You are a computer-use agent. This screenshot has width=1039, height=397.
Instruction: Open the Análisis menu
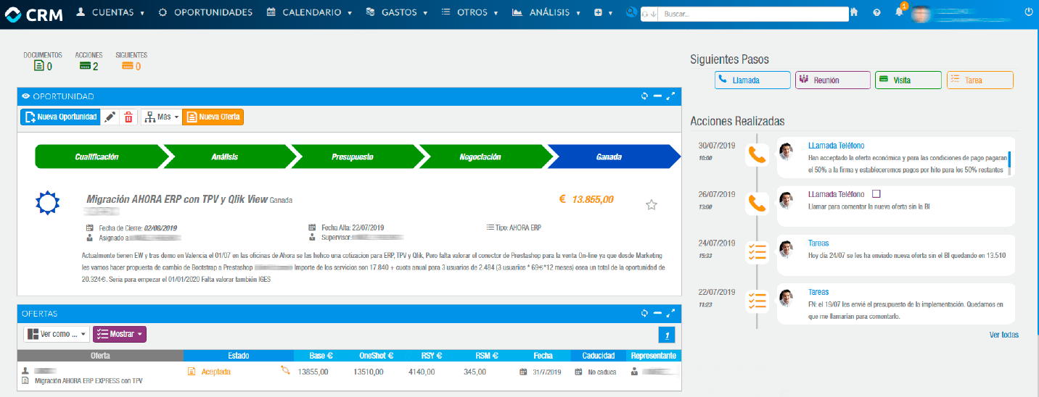coord(547,12)
